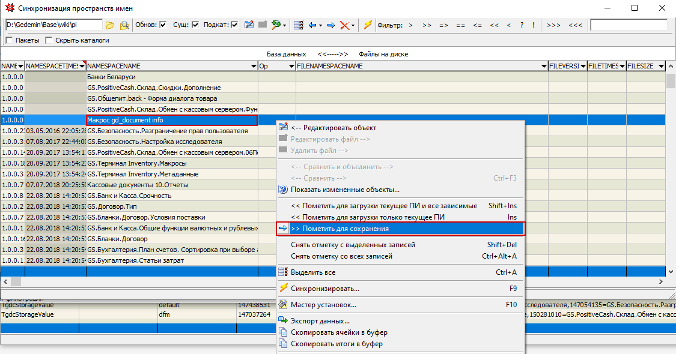
Task: Open the NAMESPACENAME column filter dropdown
Action: (253, 66)
